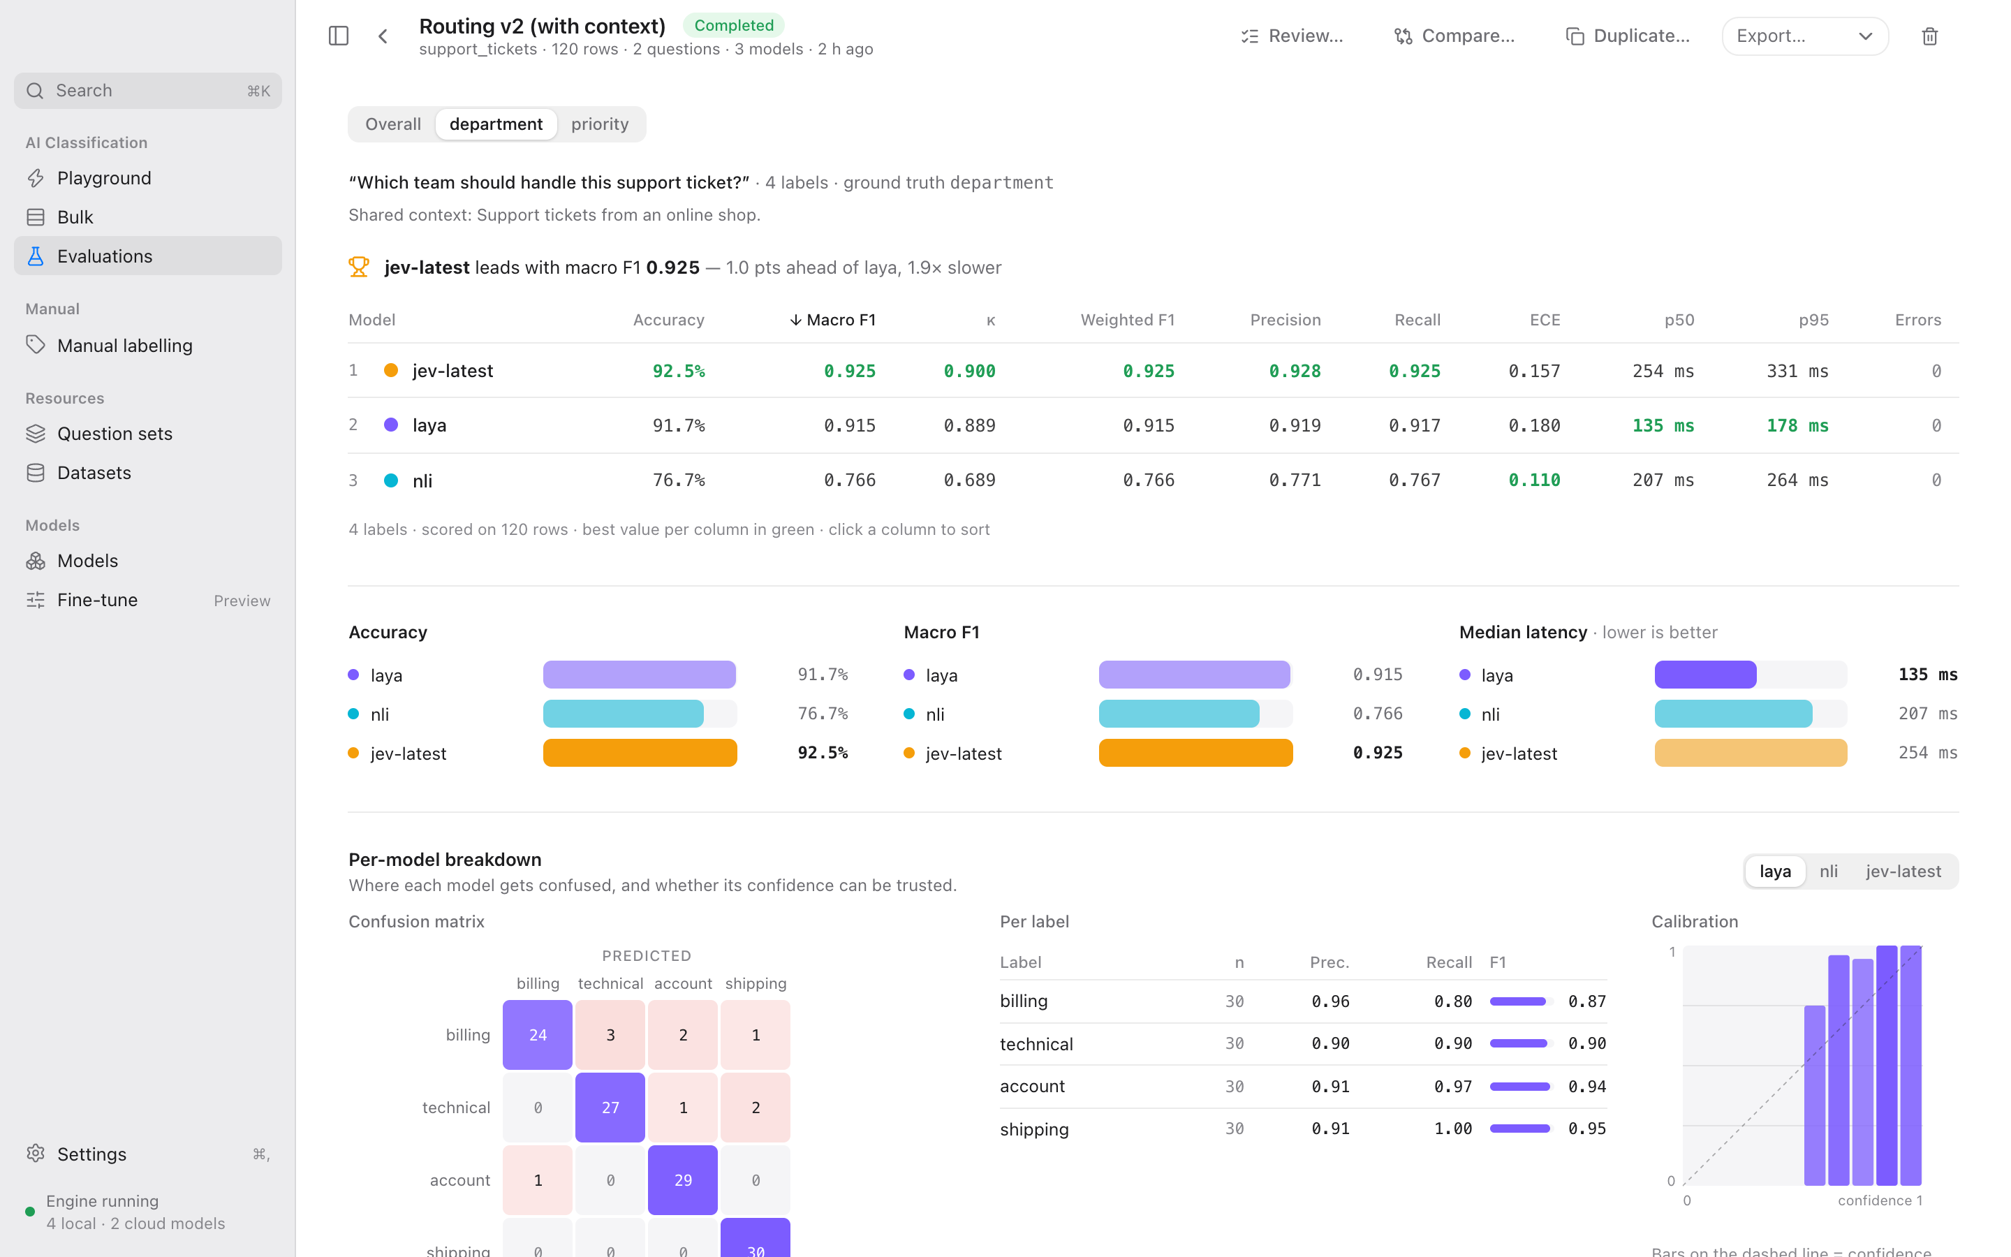This screenshot has height=1257, width=2011.
Task: Click the Question sets layers icon
Action: pos(35,433)
